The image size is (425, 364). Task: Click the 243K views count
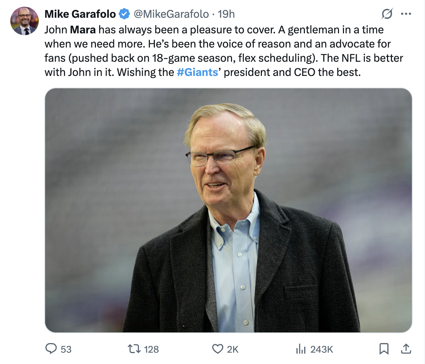(x=322, y=349)
